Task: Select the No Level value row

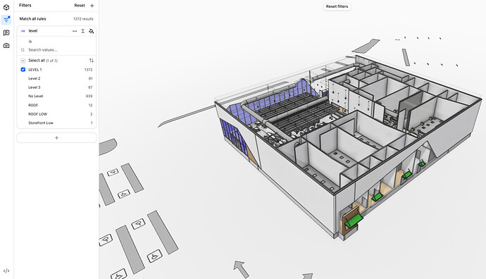Action: [x=56, y=96]
